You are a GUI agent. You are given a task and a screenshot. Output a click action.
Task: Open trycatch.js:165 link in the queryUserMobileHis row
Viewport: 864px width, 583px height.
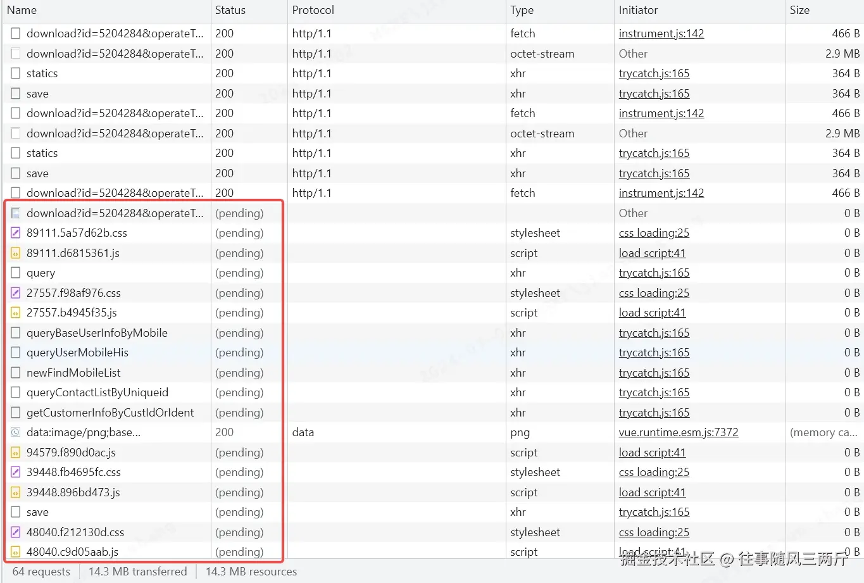click(x=654, y=353)
